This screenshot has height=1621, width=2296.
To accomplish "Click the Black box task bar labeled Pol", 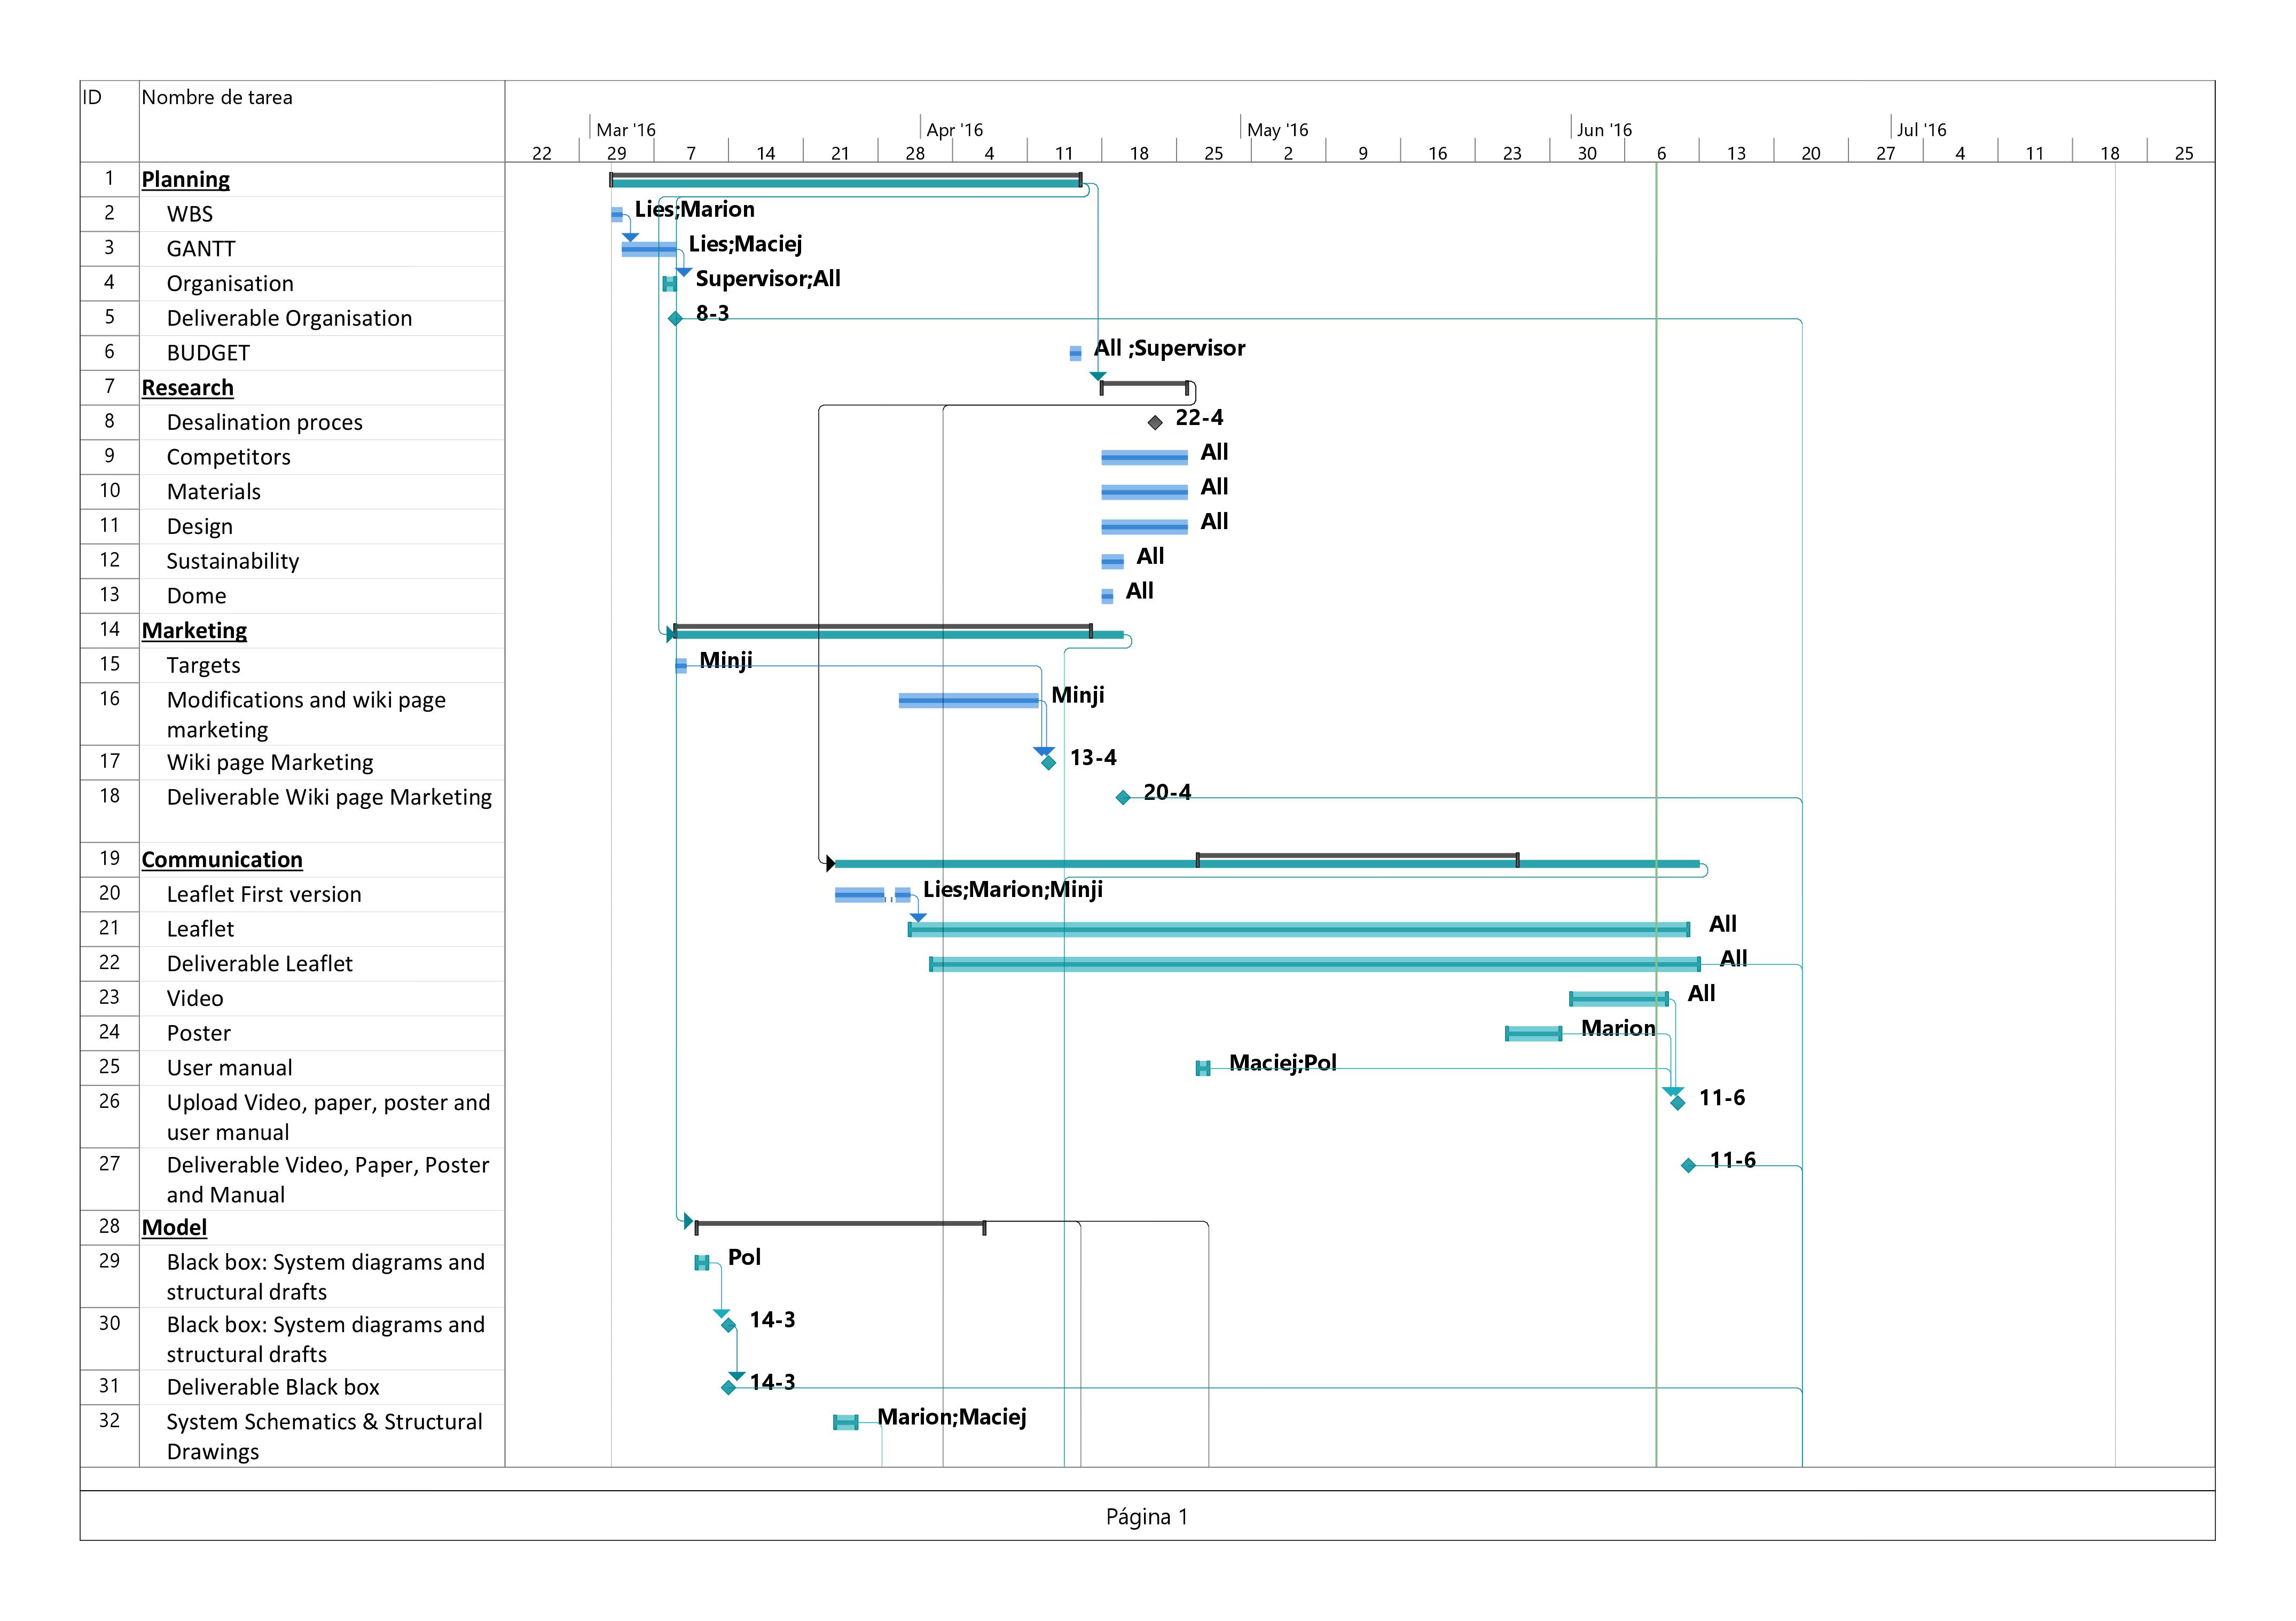I will (702, 1263).
